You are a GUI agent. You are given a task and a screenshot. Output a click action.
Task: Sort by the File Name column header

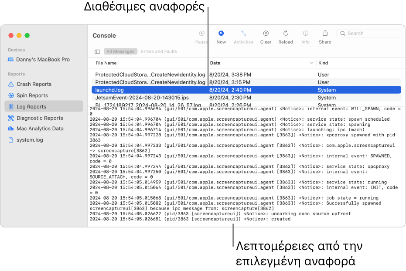click(x=106, y=63)
